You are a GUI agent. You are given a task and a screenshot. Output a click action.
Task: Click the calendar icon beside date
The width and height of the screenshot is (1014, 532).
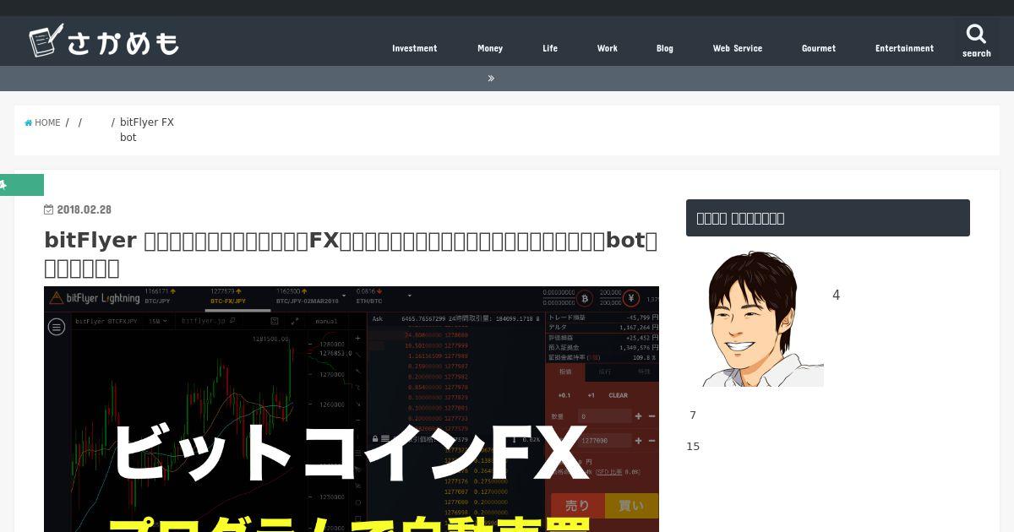click(49, 209)
